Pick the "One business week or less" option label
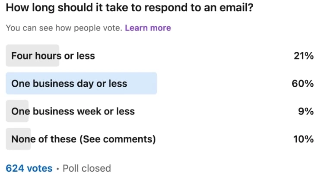318x179 pixels. tap(73, 111)
